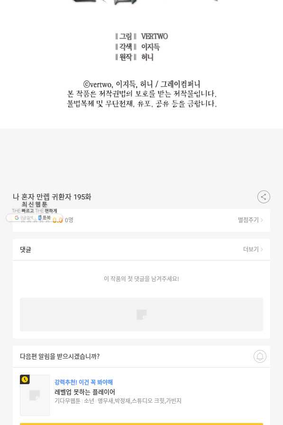Screen dimensions: 283x425
Task: Click the empty comment placeholder box
Action: (141, 314)
